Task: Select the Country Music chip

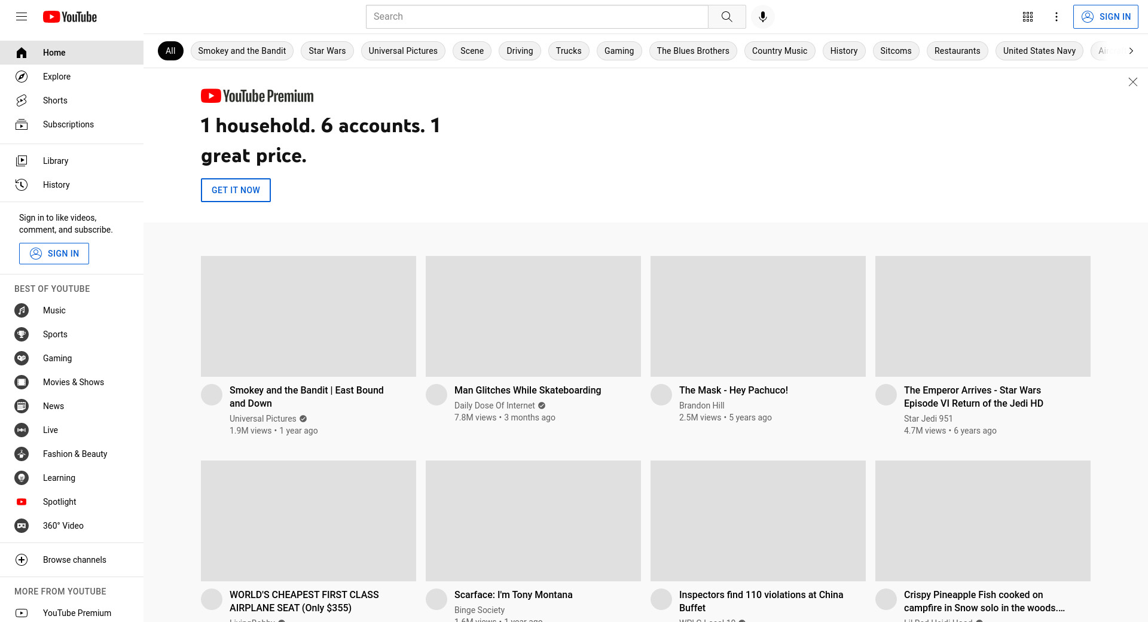Action: (780, 51)
